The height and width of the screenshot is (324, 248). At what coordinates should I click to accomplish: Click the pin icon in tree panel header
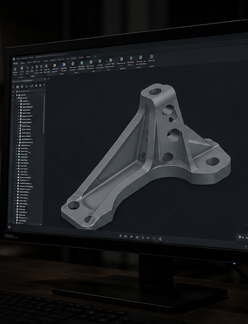(x=45, y=79)
